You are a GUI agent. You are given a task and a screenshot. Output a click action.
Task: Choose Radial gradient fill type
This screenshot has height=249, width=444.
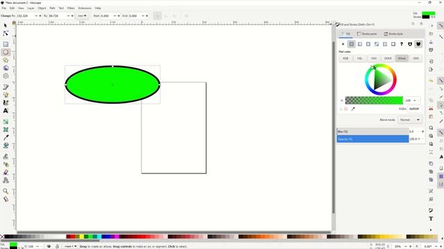[368, 44]
